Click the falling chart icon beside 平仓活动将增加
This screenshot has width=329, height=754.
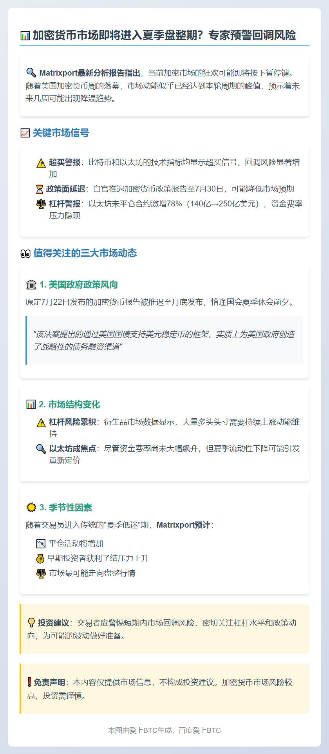[41, 544]
